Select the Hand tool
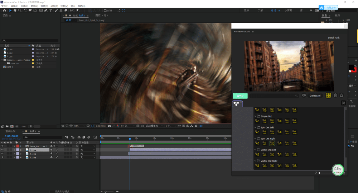Image resolution: width=358 pixels, height=193 pixels. click(x=15, y=10)
